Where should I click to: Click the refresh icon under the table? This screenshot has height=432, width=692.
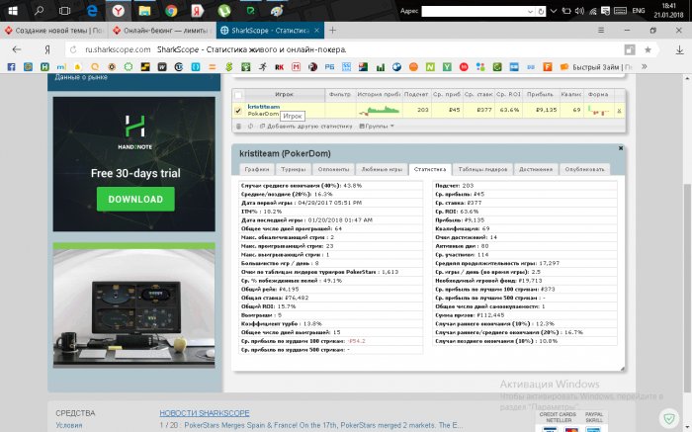pos(250,127)
